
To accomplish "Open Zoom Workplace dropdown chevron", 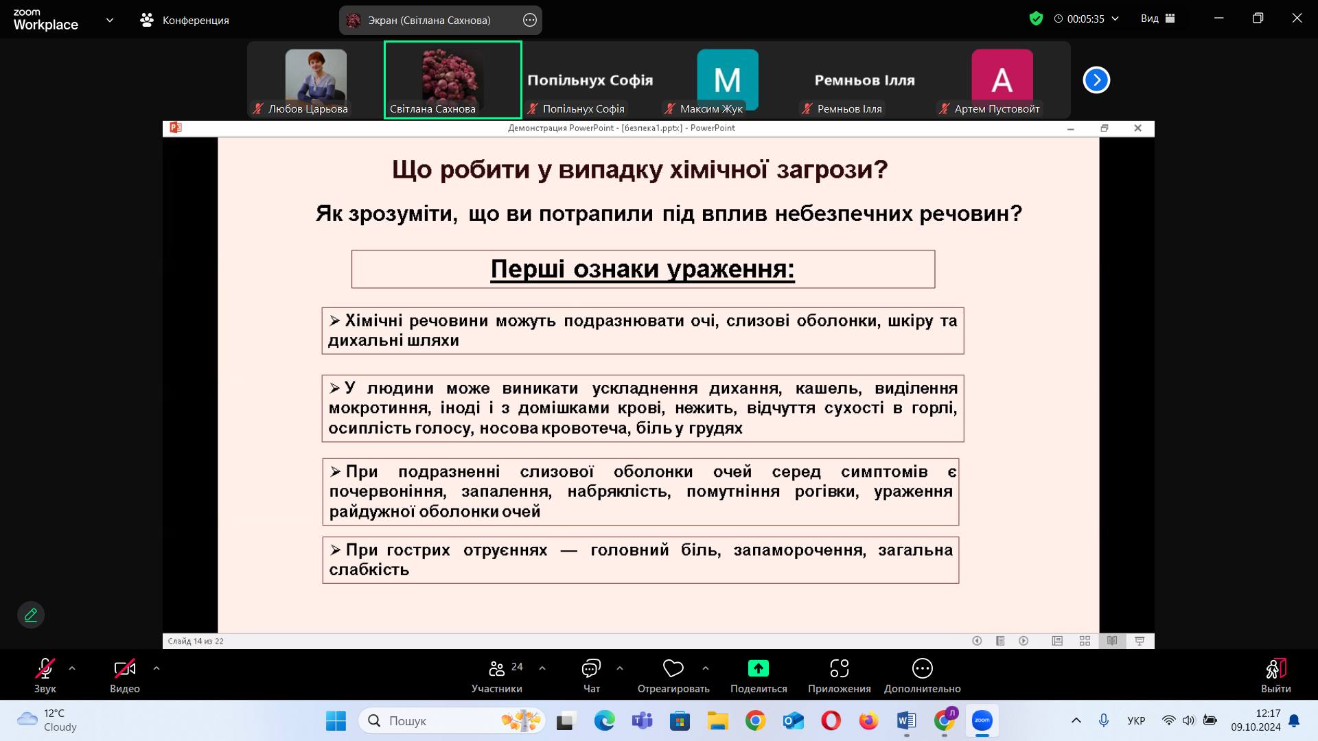I will 110,20.
